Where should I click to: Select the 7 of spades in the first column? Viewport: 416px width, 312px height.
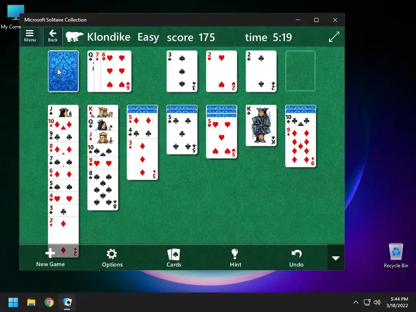[63, 161]
